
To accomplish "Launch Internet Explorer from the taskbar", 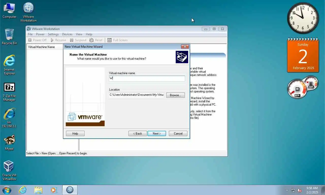I will [23, 190].
